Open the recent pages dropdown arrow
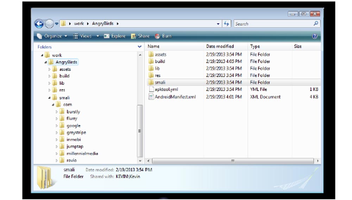Screen dimensions: 352x200 (57, 24)
